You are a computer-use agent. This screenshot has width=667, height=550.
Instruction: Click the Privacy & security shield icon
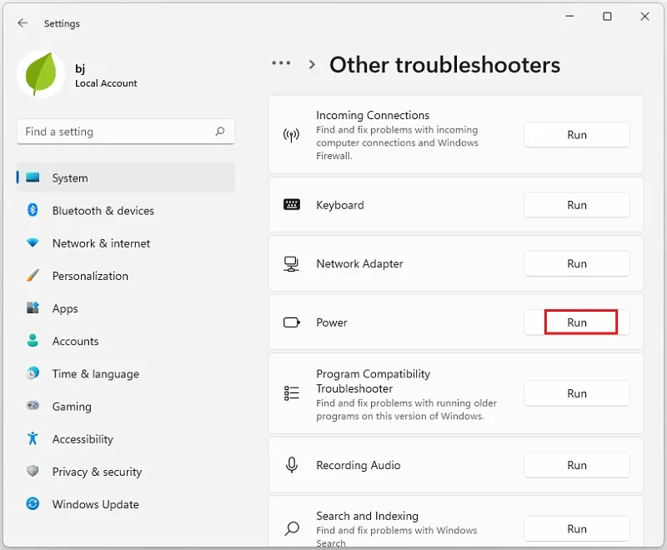pyautogui.click(x=33, y=471)
